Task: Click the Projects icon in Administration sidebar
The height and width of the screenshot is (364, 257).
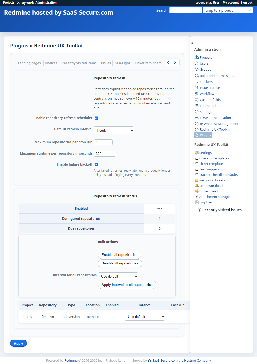Action: point(197,57)
